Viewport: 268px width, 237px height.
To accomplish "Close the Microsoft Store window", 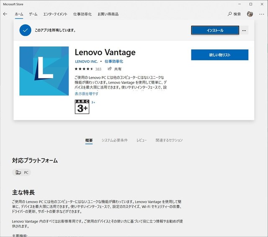I will [262, 4].
